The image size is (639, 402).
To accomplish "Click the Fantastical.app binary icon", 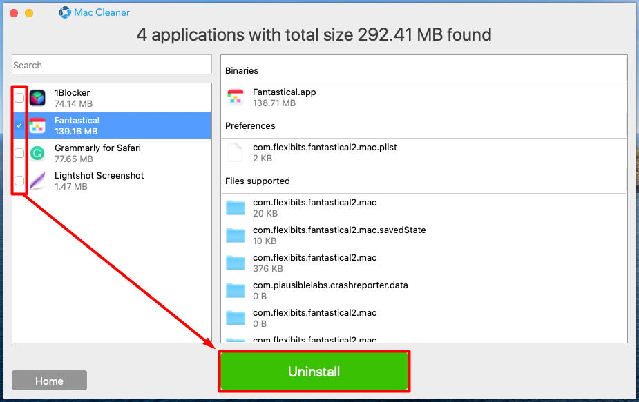I will 236,98.
